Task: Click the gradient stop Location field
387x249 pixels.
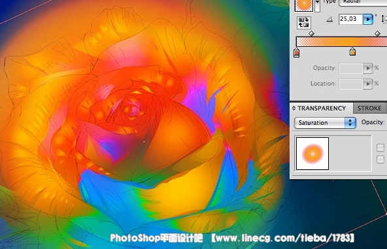Action: 350,84
